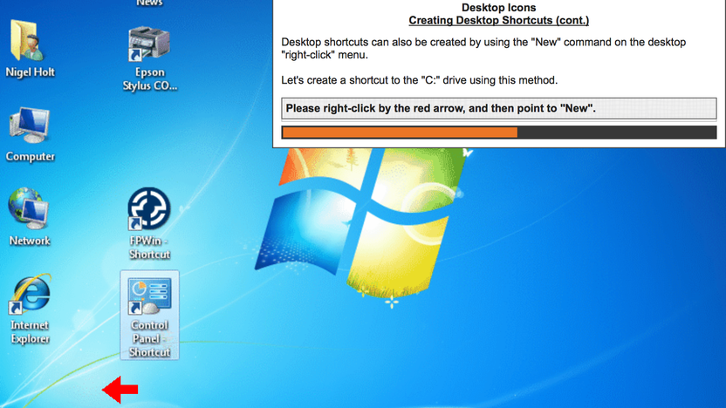Click the "FPWin - Shortcut" label text

pyautogui.click(x=149, y=248)
